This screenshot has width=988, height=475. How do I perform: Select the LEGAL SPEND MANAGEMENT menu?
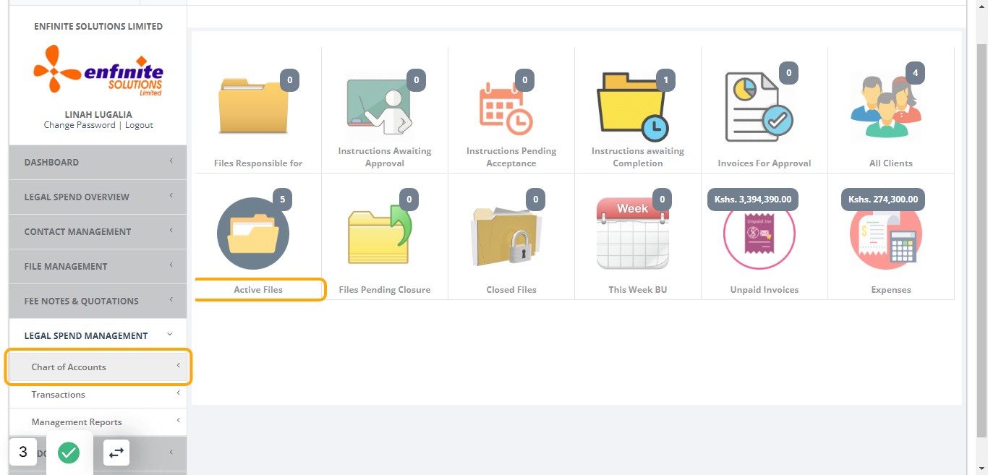point(98,335)
